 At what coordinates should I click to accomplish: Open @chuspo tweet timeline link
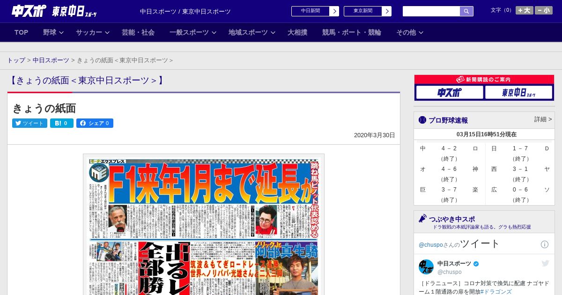[x=430, y=245]
